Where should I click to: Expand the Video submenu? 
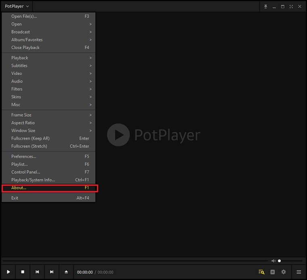(x=48, y=74)
